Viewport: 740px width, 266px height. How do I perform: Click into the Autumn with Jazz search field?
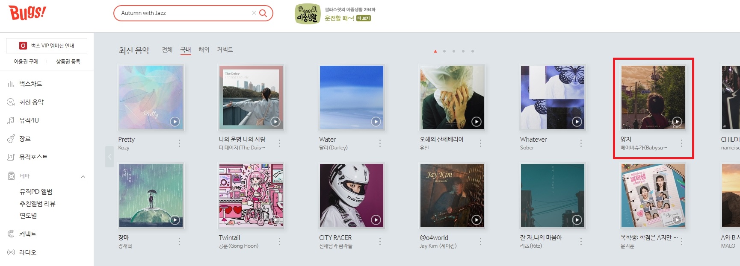pos(184,13)
